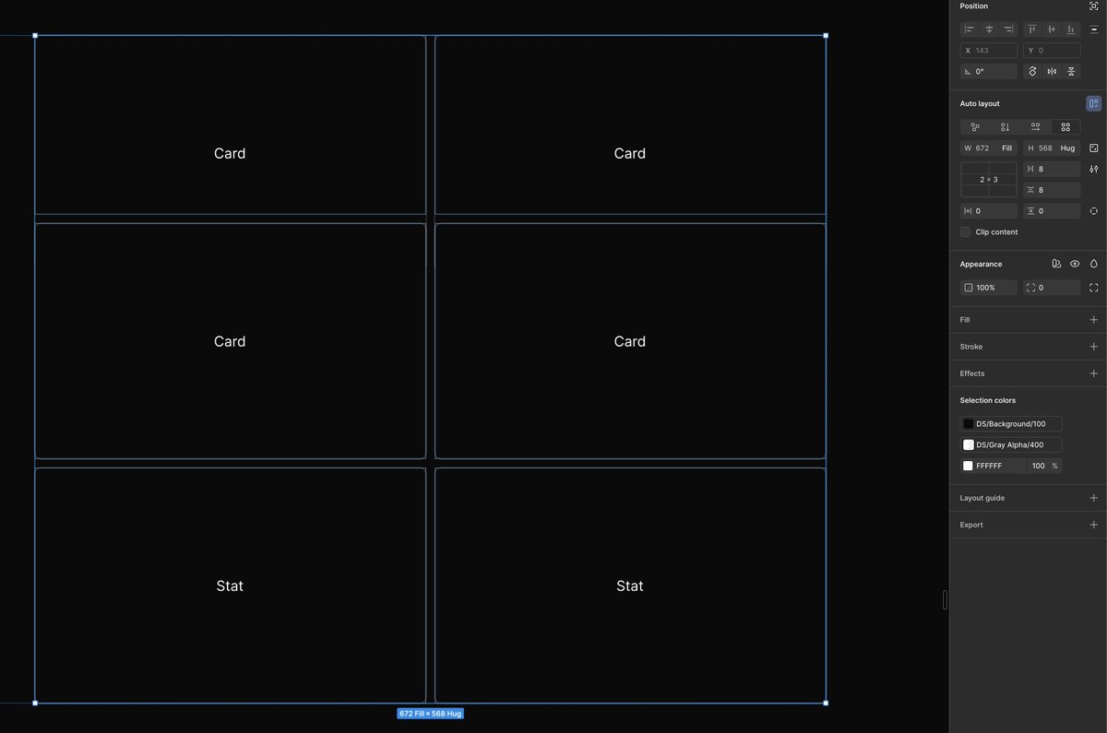1107x733 pixels.
Task: Edit the 100% opacity field
Action: pyautogui.click(x=989, y=288)
